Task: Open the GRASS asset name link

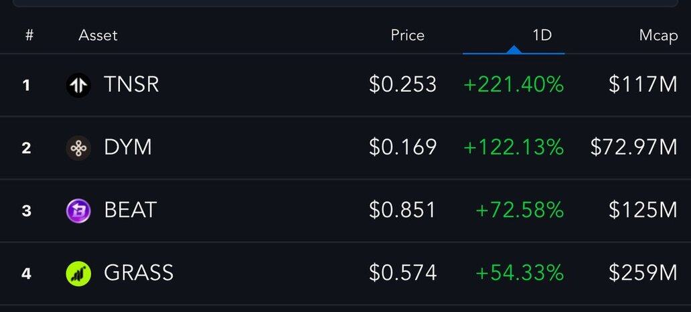Action: click(139, 272)
